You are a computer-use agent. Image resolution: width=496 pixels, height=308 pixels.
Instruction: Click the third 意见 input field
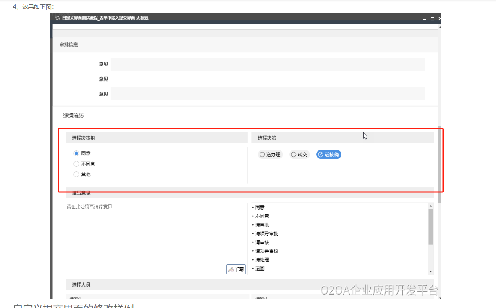point(268,94)
